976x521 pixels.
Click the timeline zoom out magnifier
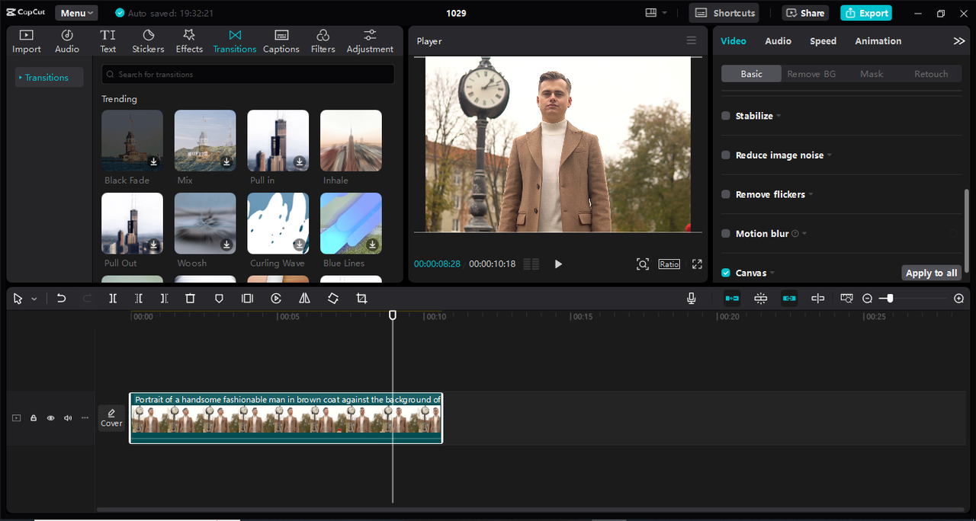tap(867, 299)
